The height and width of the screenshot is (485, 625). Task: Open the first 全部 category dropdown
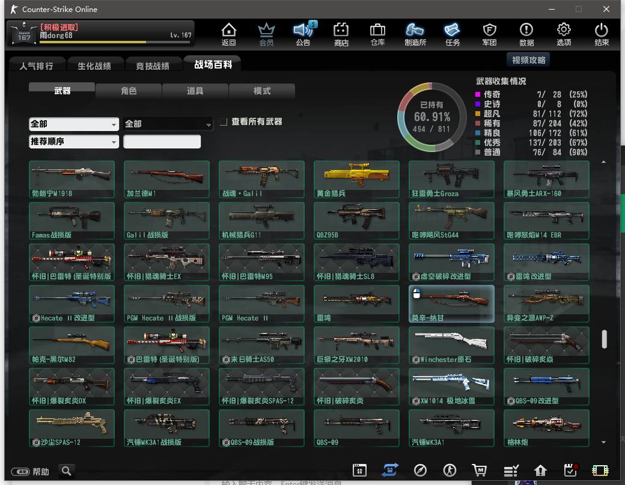click(x=74, y=124)
